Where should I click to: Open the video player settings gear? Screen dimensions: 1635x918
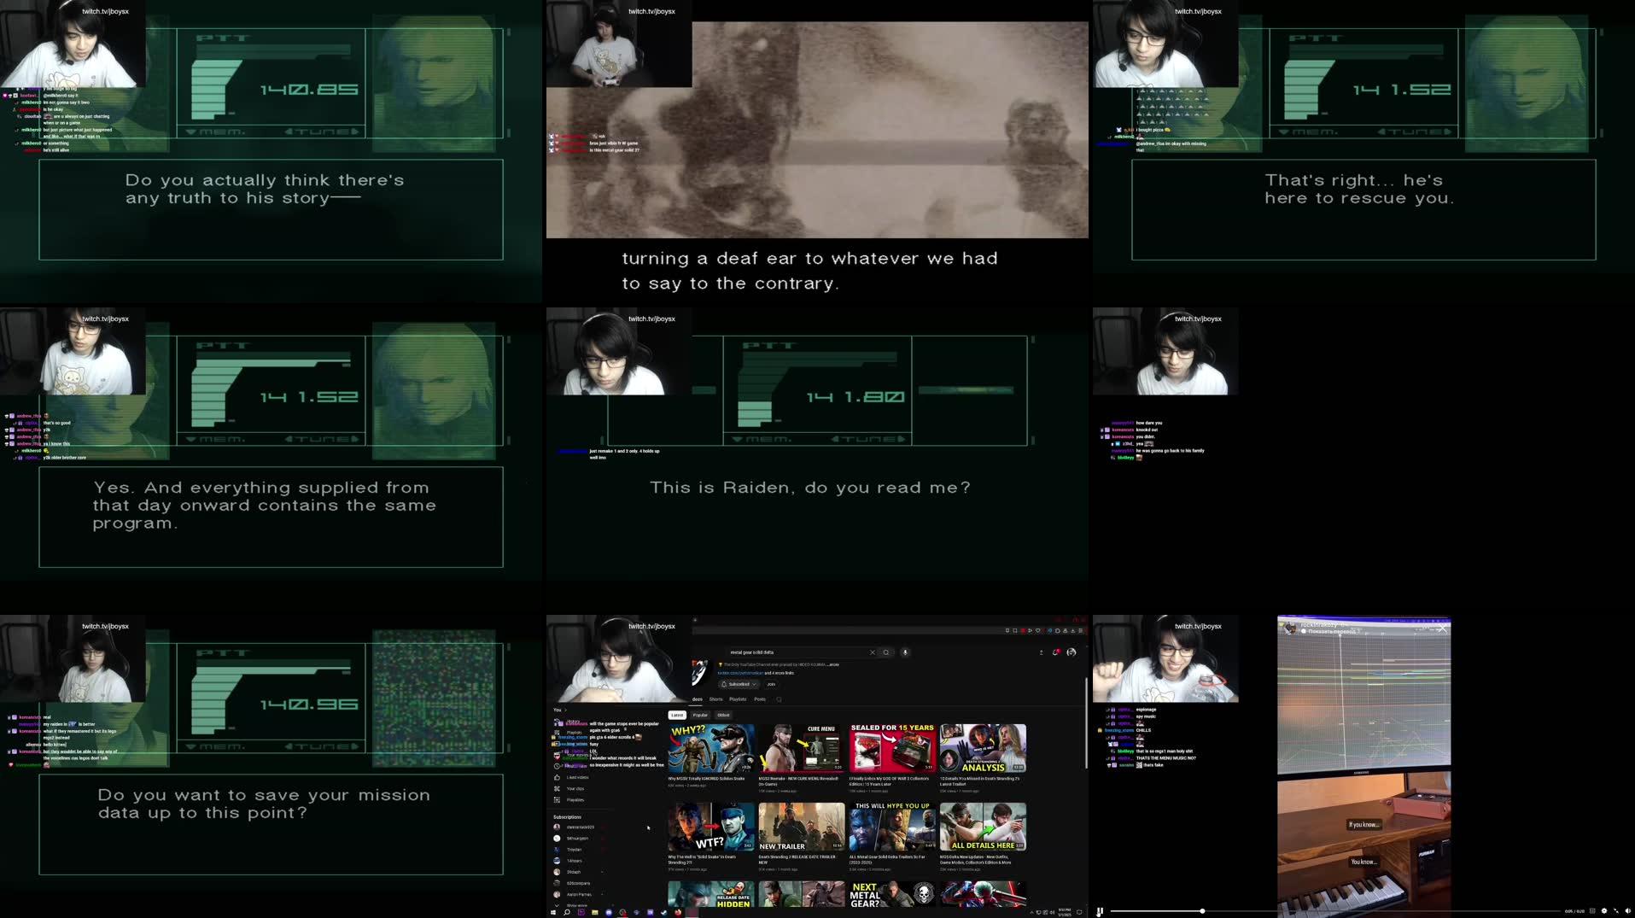[1604, 911]
